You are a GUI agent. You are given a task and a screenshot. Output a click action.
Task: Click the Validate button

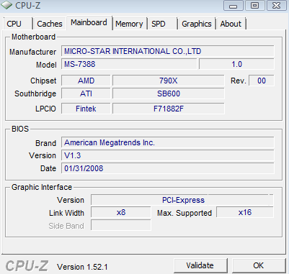coord(200,265)
